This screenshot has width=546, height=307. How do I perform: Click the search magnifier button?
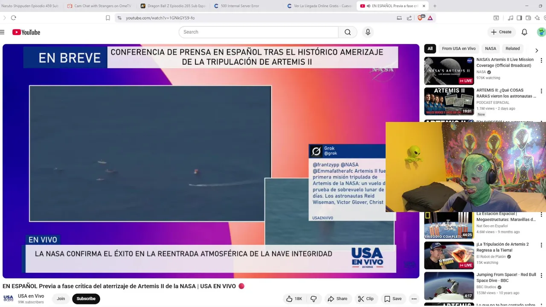click(348, 32)
